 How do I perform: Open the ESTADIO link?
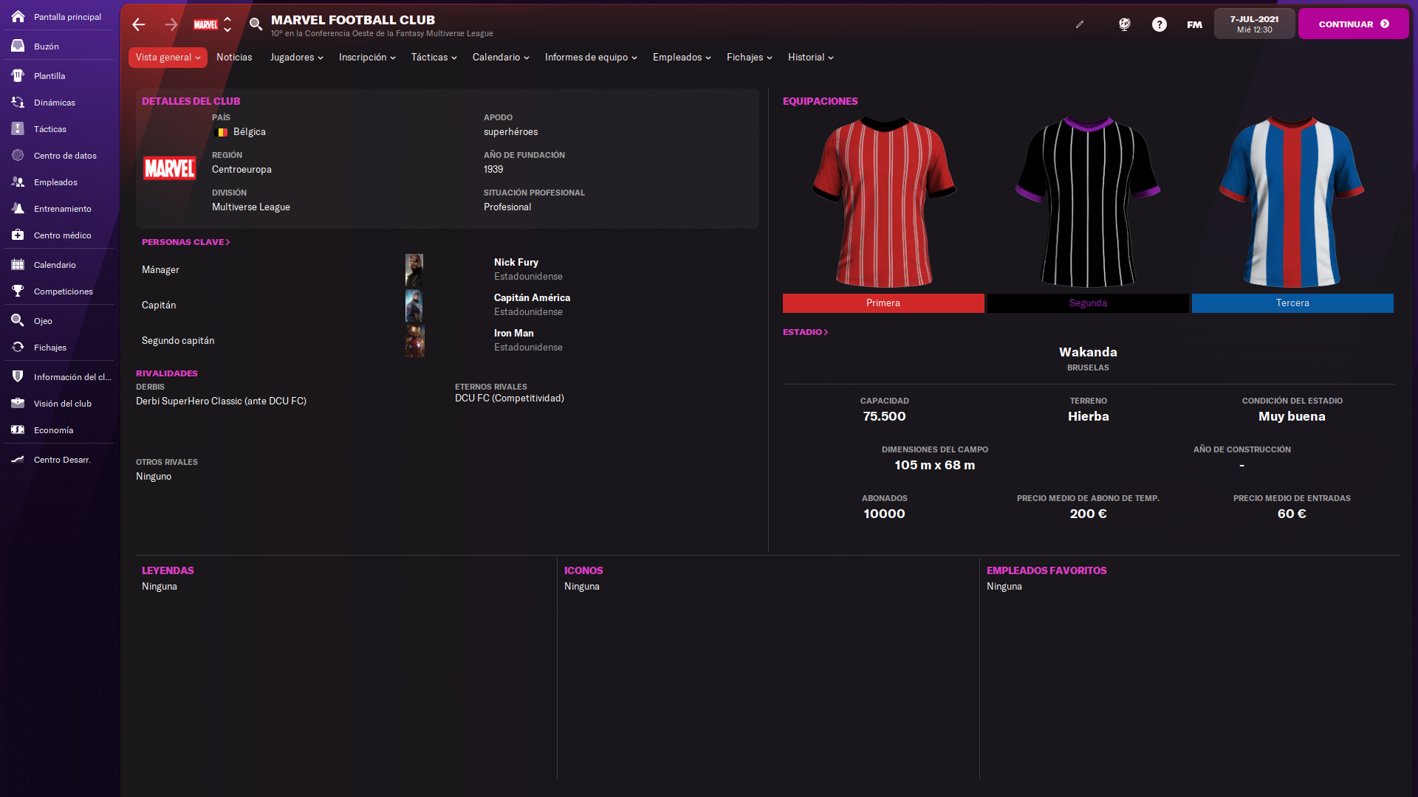[x=805, y=332]
